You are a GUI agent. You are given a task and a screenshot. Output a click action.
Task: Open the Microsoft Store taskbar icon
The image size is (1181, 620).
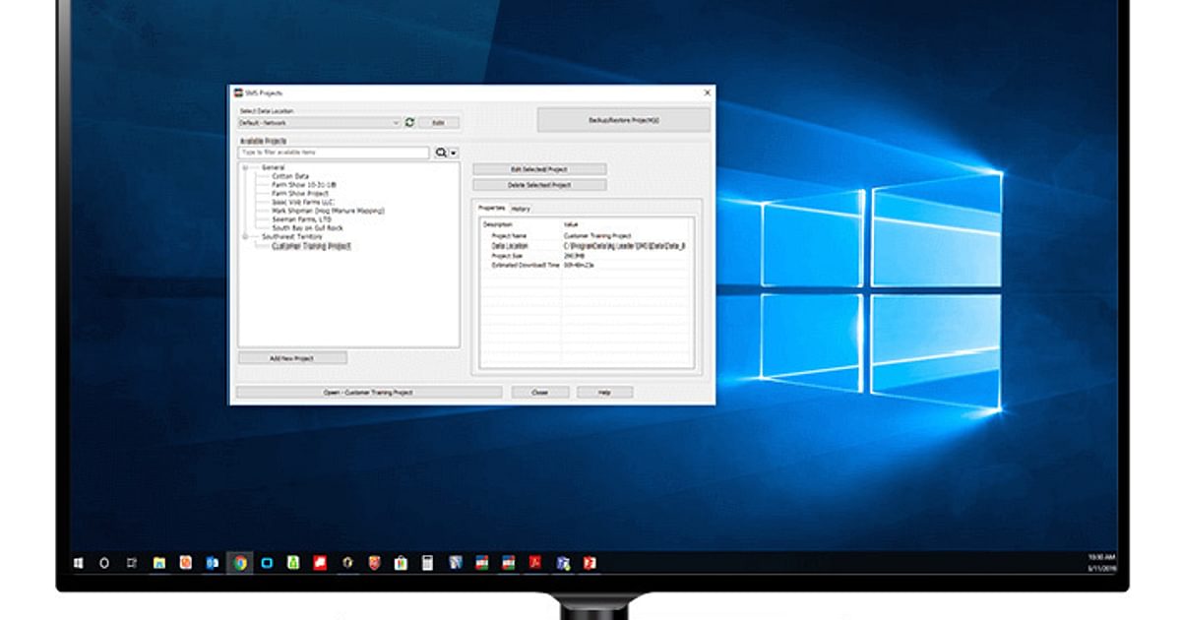[x=401, y=564]
